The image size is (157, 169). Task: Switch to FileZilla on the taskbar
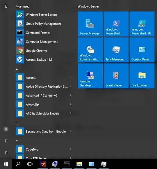click(x=43, y=164)
